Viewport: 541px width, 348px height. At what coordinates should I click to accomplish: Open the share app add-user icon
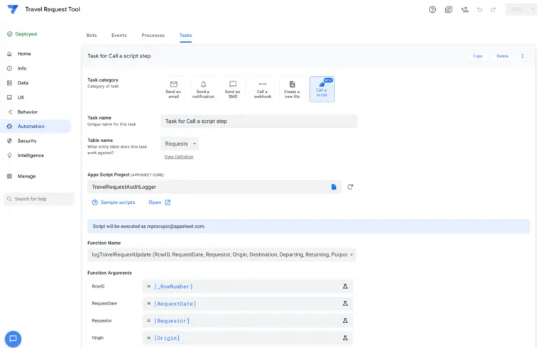tap(464, 10)
